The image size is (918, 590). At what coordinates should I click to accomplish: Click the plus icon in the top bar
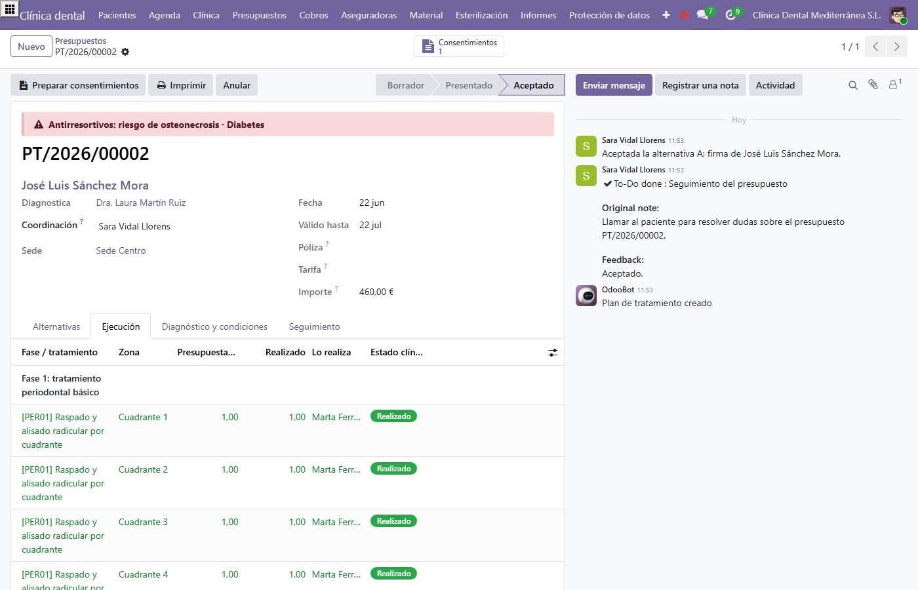(666, 15)
